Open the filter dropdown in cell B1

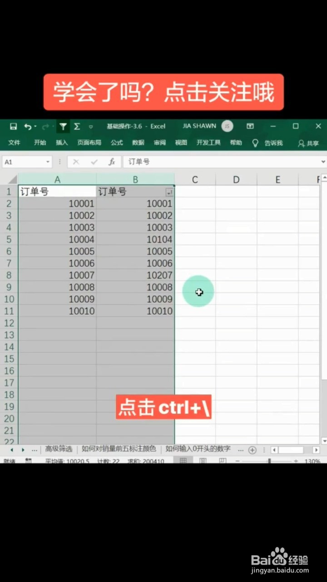(169, 192)
